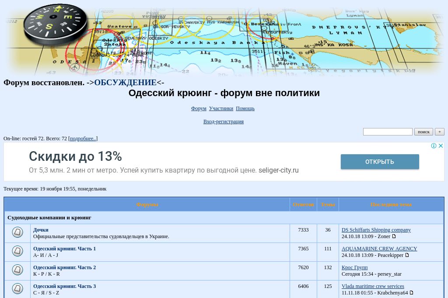Click topics count 36
Viewport: 448px width, 298px height.
point(328,230)
